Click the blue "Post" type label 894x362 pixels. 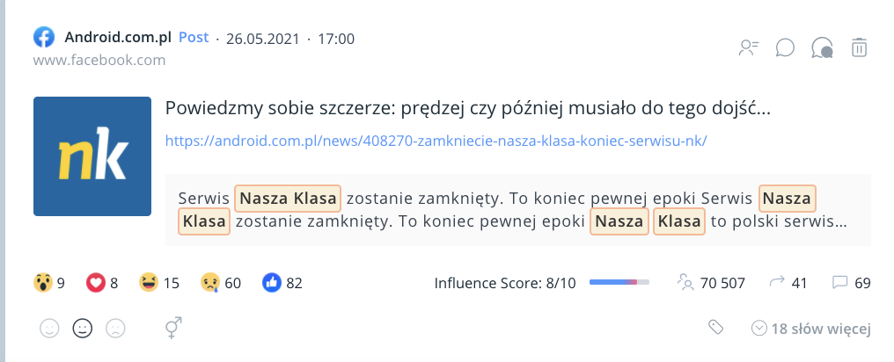[x=194, y=38]
